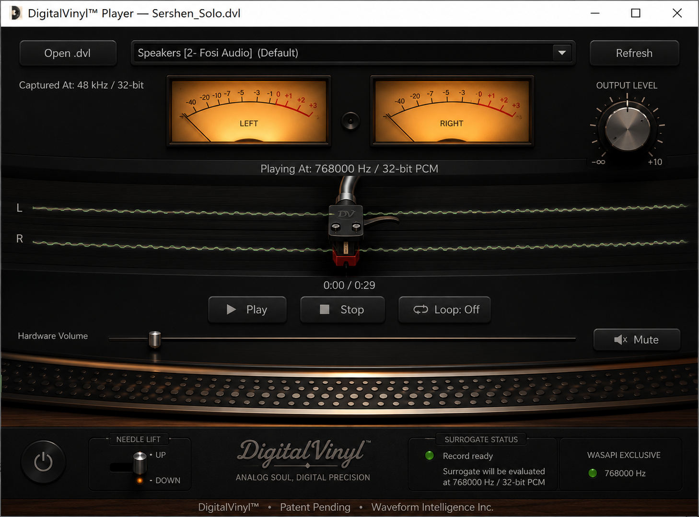Click the green WASAPI 768000 Hz indicator LED
Image resolution: width=699 pixels, height=517 pixels.
(x=593, y=473)
